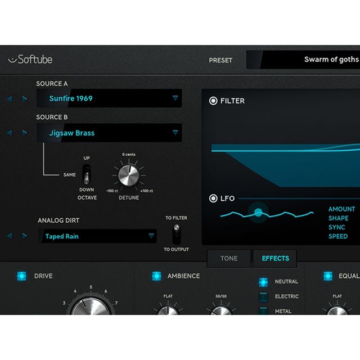Toggle the FILTER enable ring button

click(213, 101)
